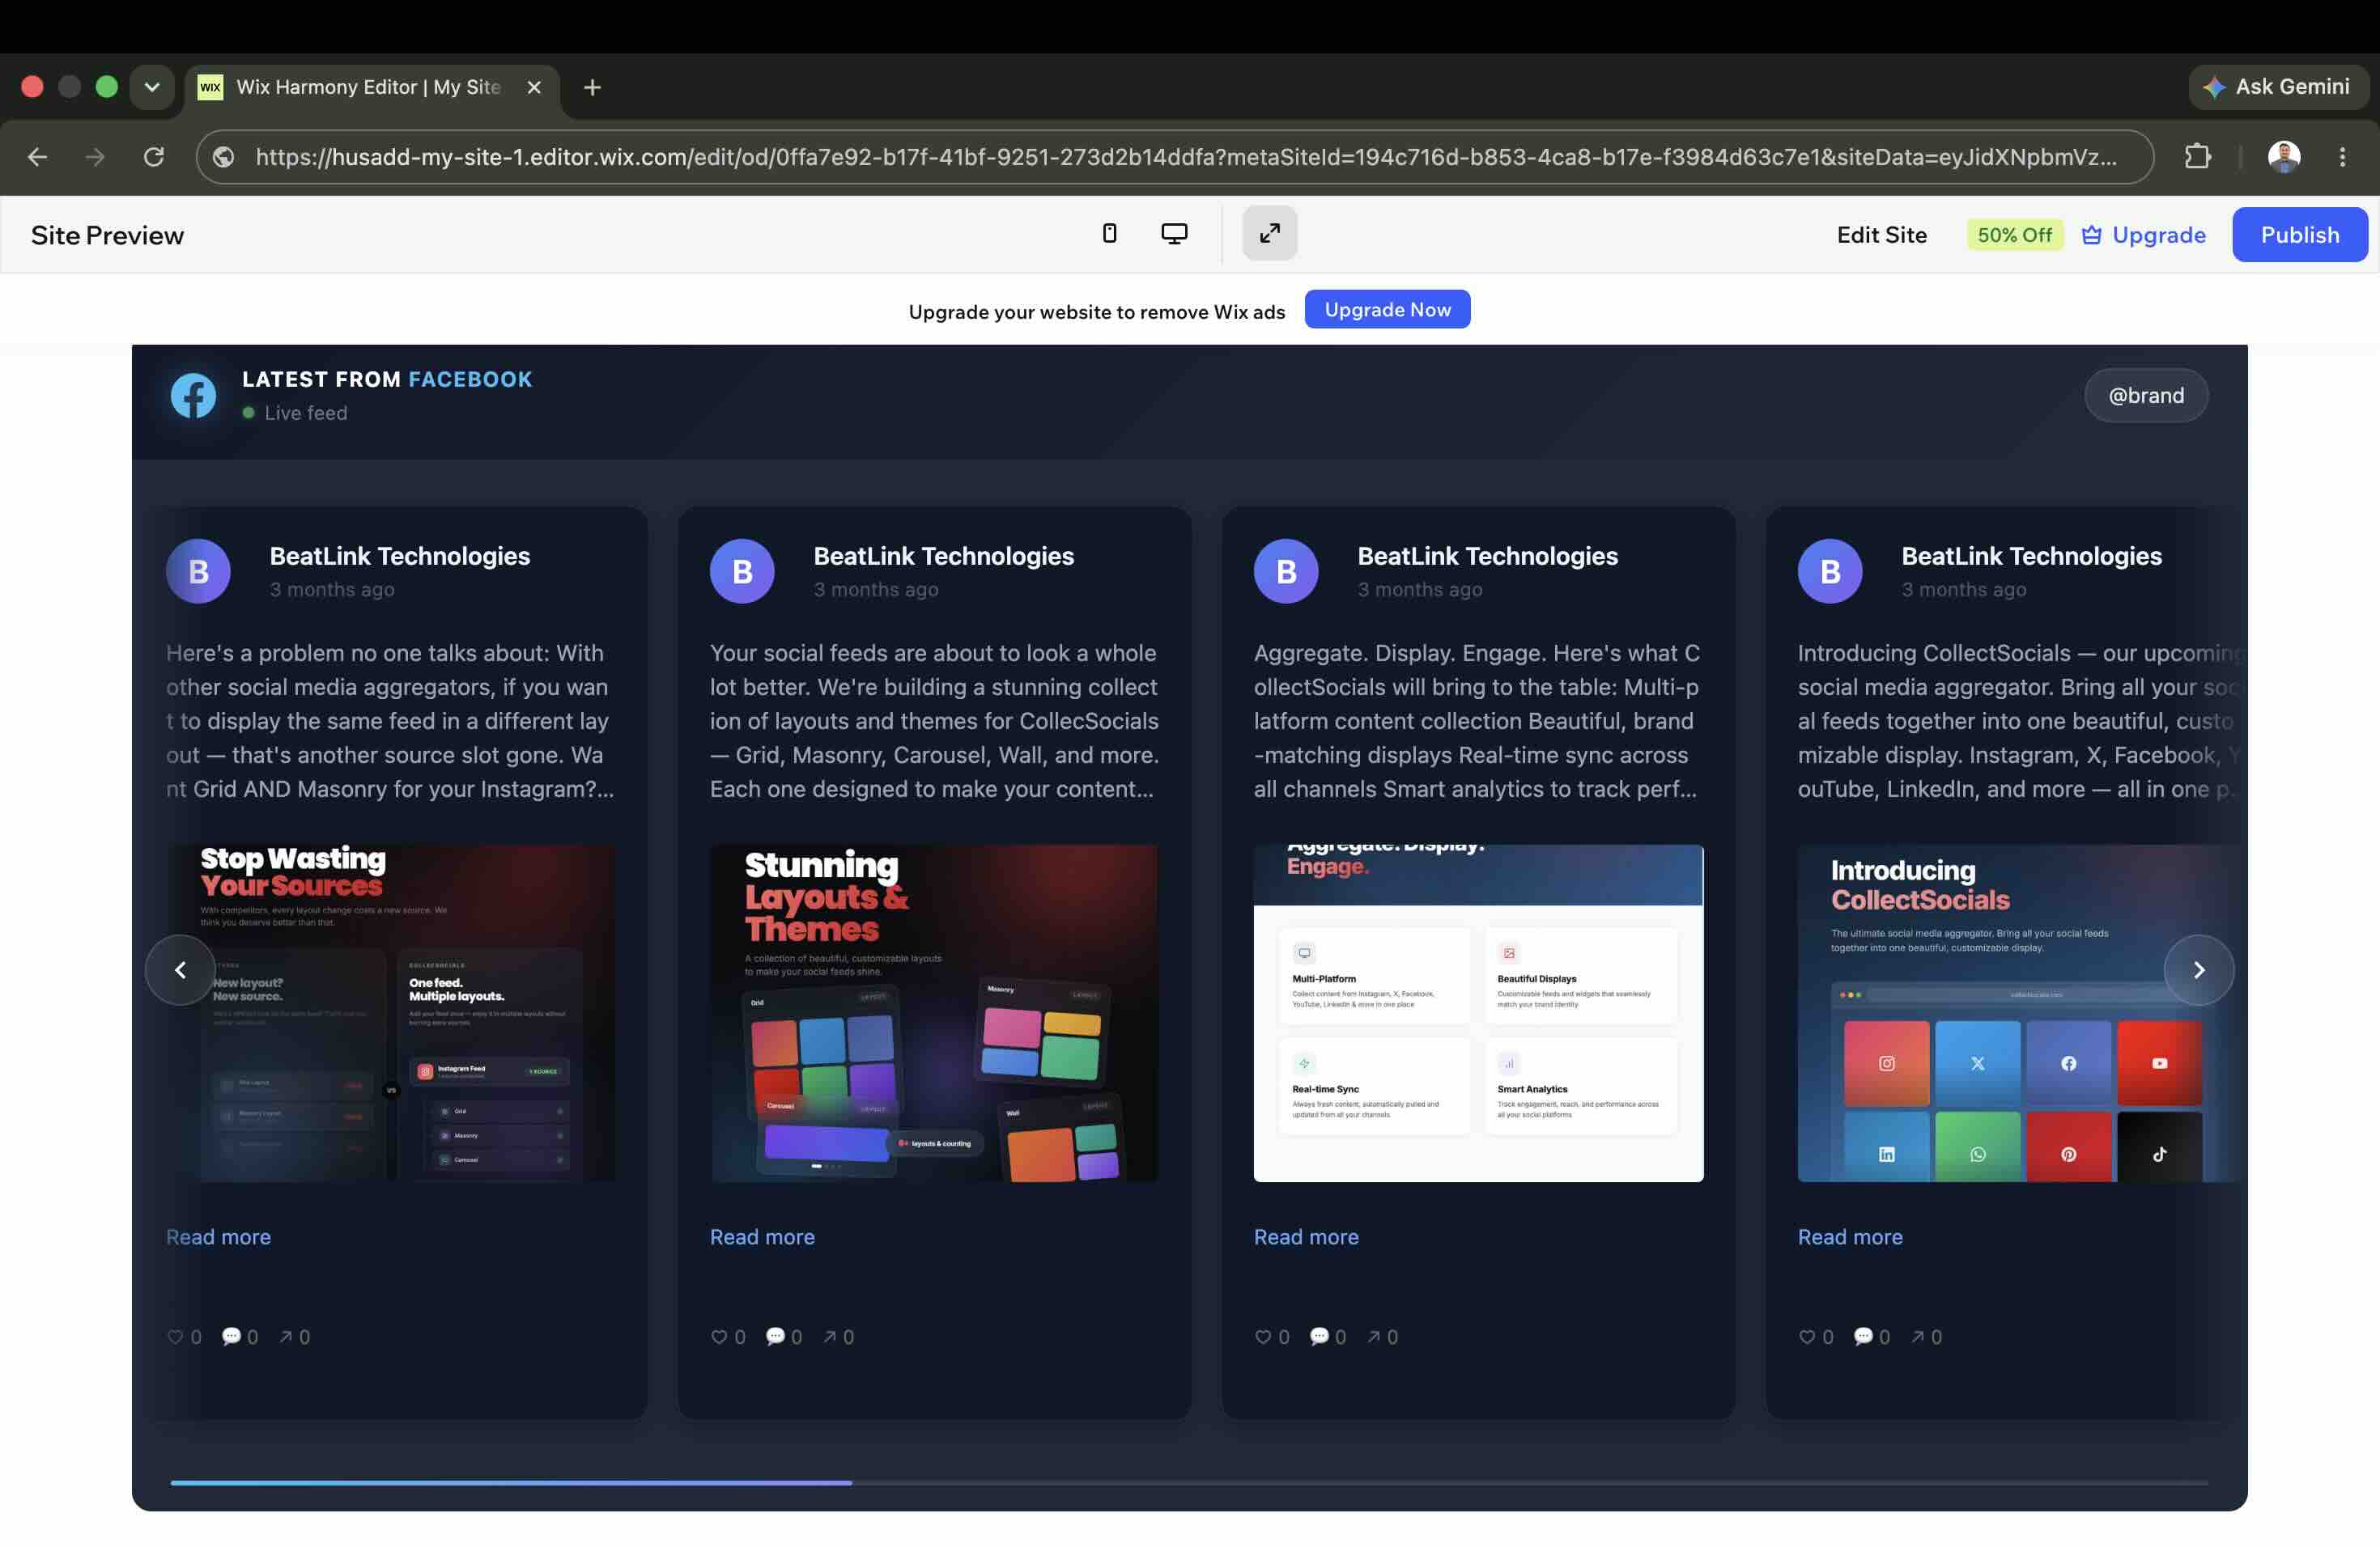This screenshot has width=2380, height=1547.
Task: View site information icon in address bar
Action: pos(224,157)
